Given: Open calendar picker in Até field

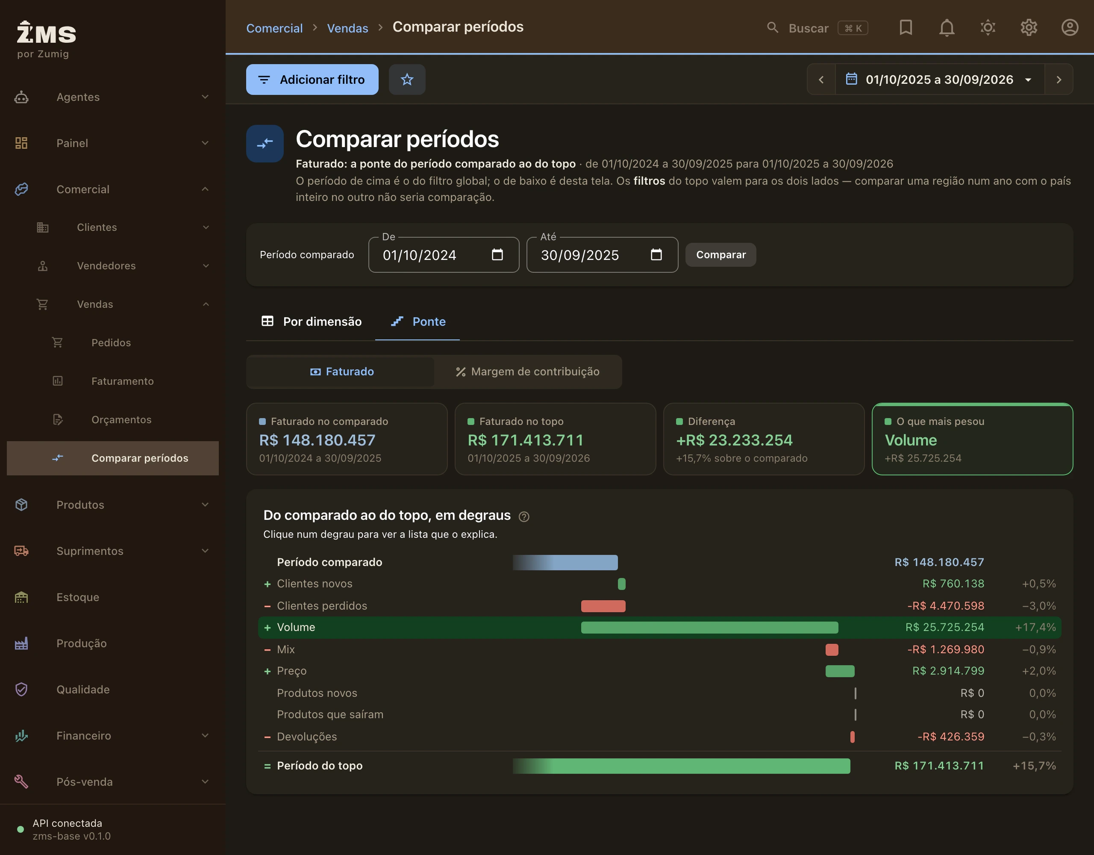Looking at the screenshot, I should point(656,255).
